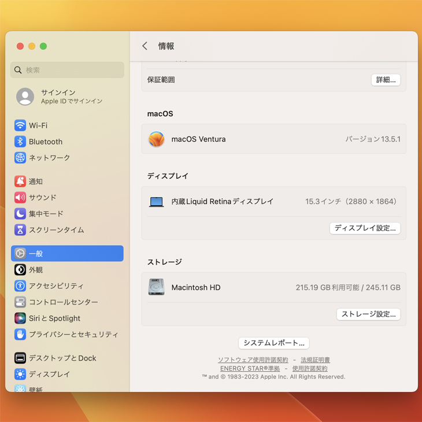Open Bluetooth settings icon
The height and width of the screenshot is (422, 422).
20,142
